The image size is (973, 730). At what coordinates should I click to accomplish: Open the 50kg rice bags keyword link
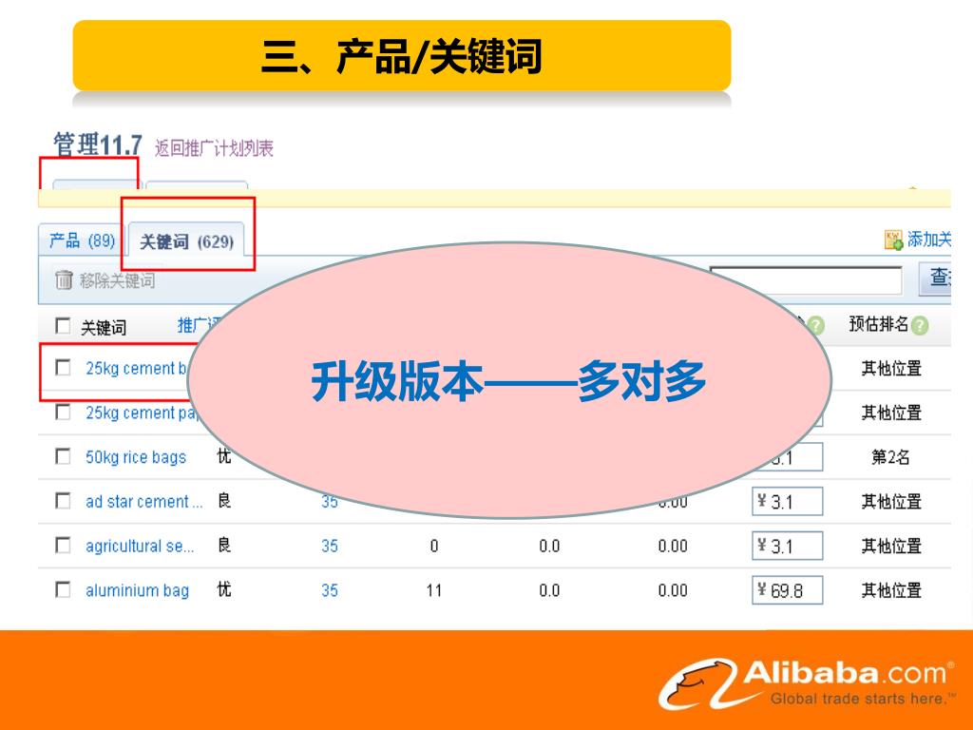click(136, 457)
